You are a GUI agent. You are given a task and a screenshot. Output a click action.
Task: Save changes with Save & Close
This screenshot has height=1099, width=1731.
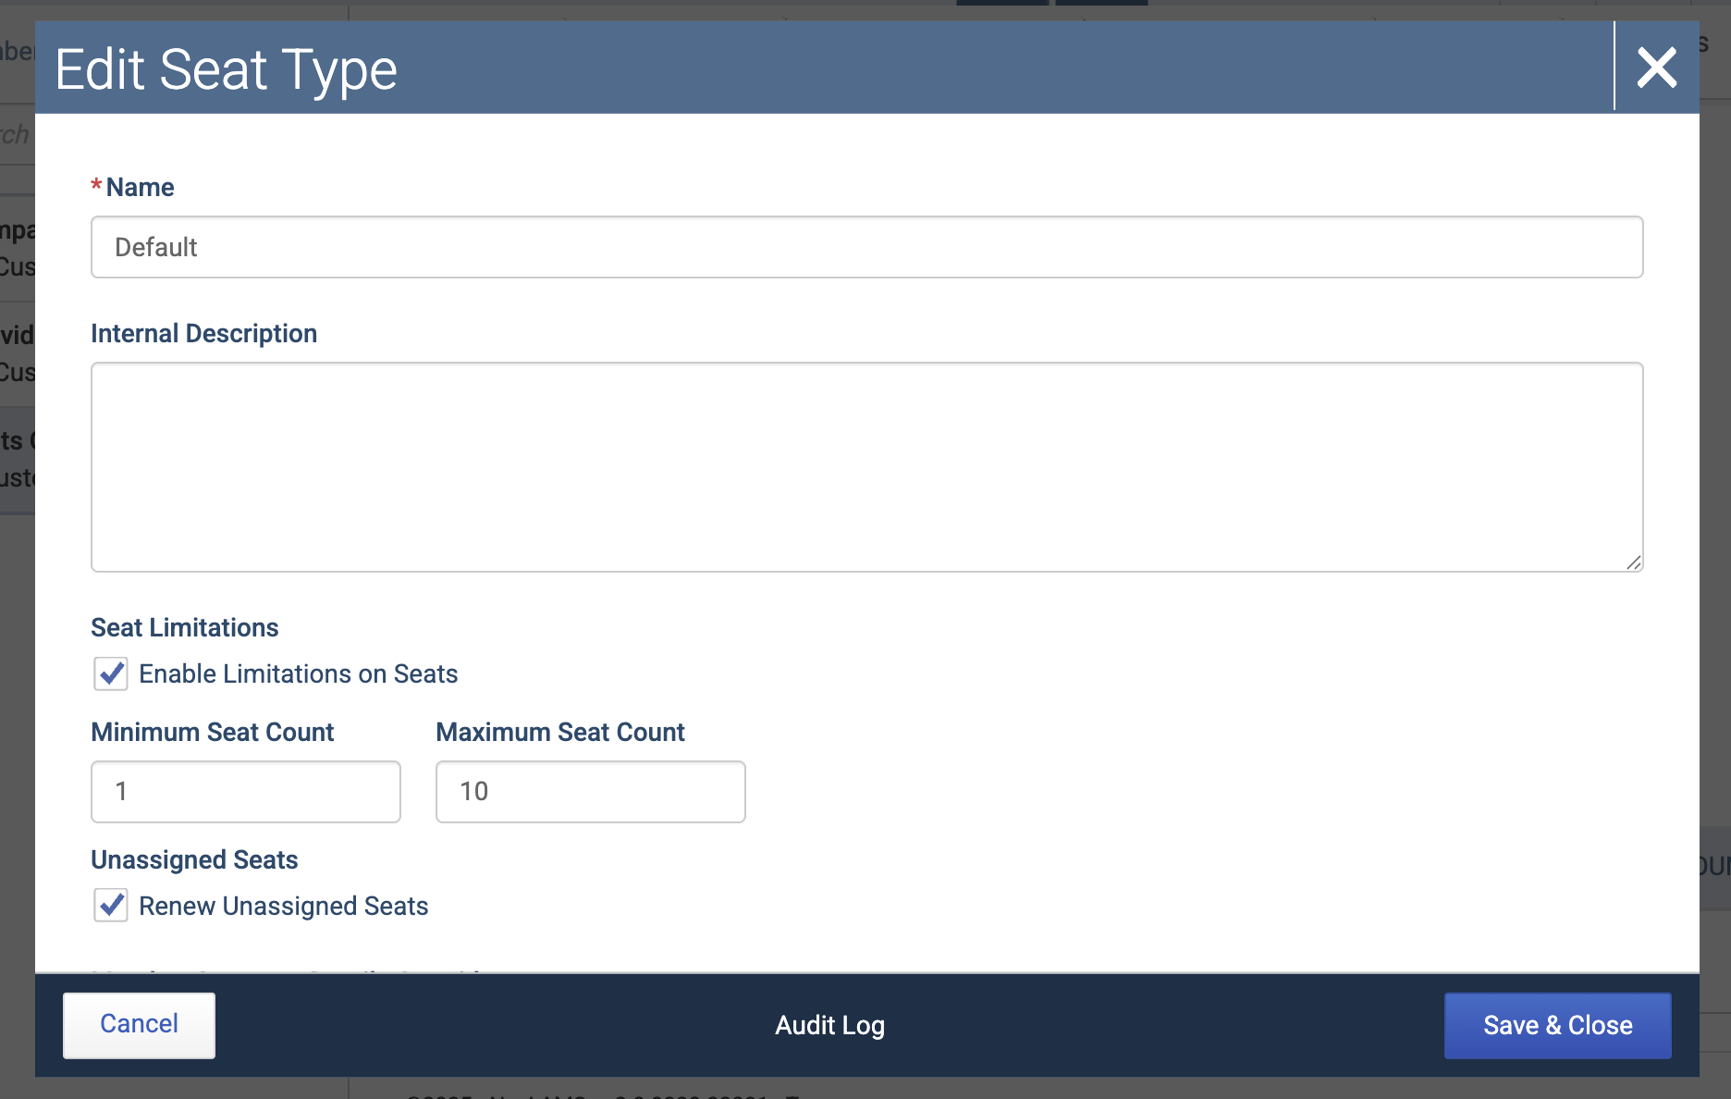pos(1557,1025)
